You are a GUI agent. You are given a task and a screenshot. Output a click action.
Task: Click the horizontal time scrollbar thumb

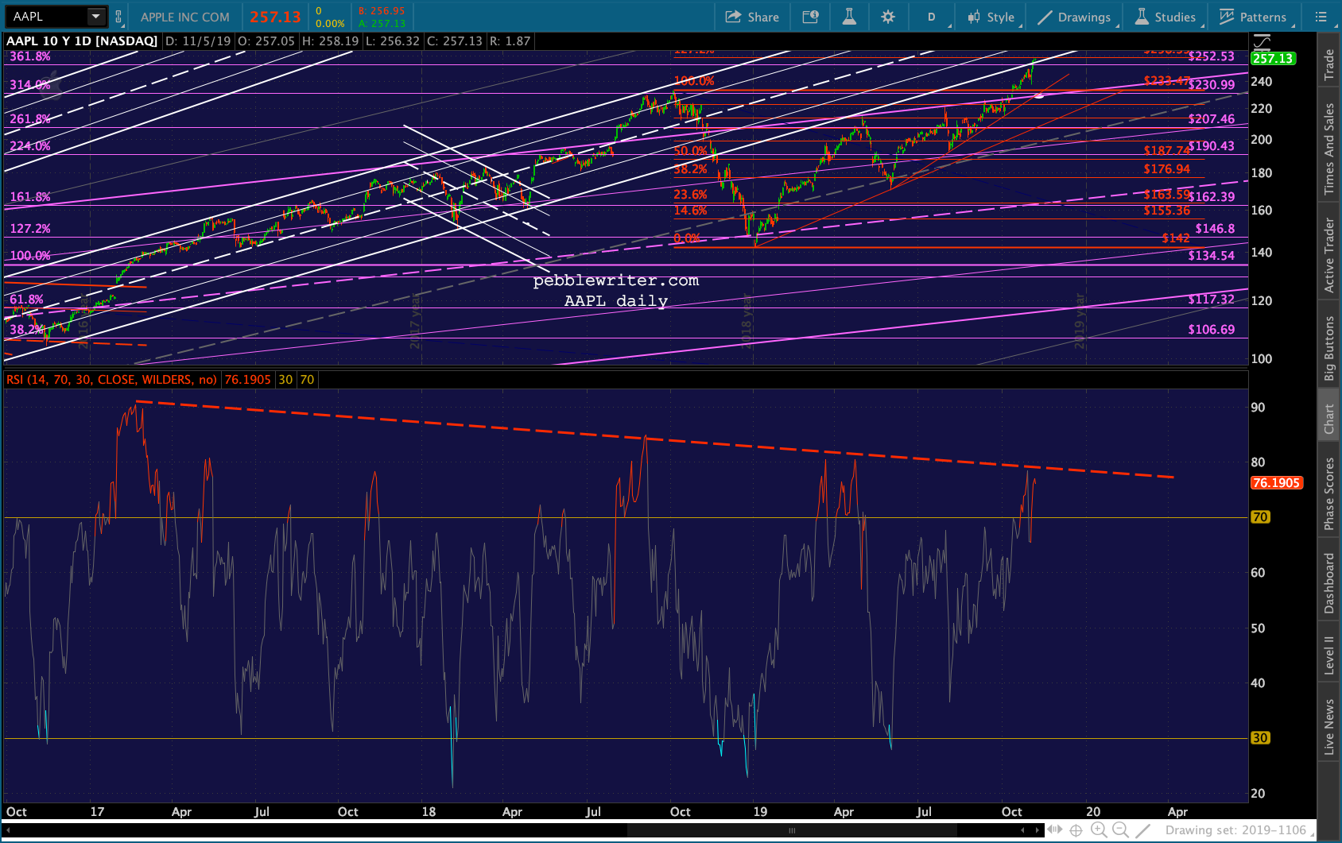[x=792, y=830]
